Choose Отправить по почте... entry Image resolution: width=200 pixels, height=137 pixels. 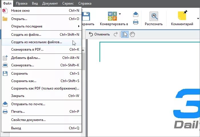[41, 104]
